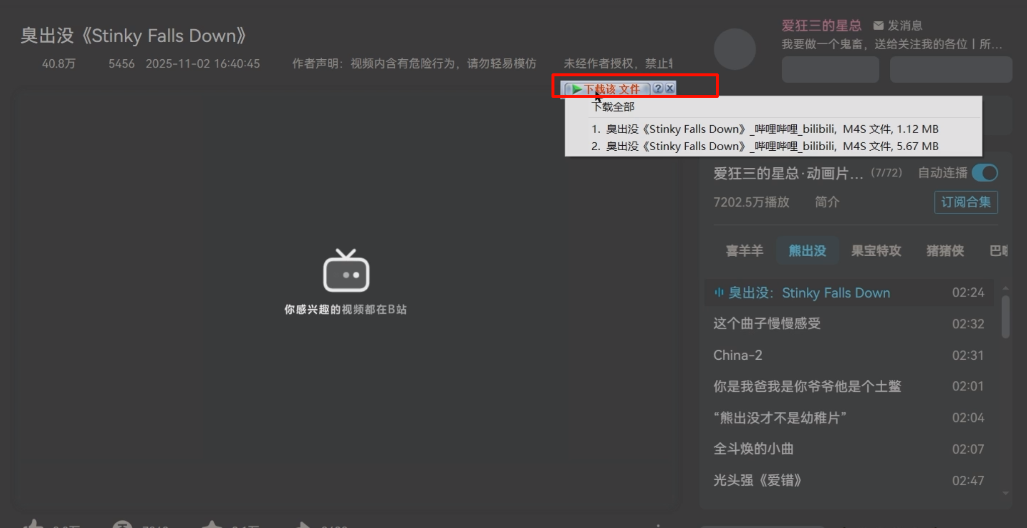This screenshot has height=528, width=1027.
Task: Subscribe with the 订阅合集 button
Action: pos(966,202)
